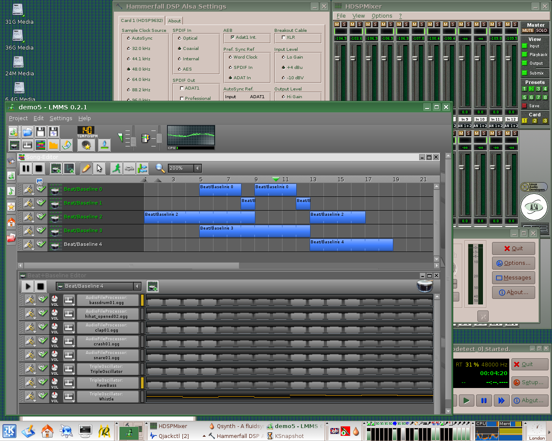Screen dimensions: 552x441
Task: Open Options menu in HDSPMixer
Action: [382, 16]
